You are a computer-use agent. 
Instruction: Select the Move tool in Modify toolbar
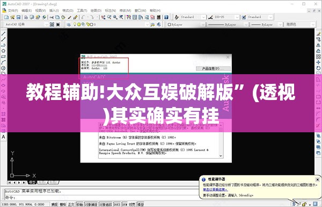(x=318, y=62)
